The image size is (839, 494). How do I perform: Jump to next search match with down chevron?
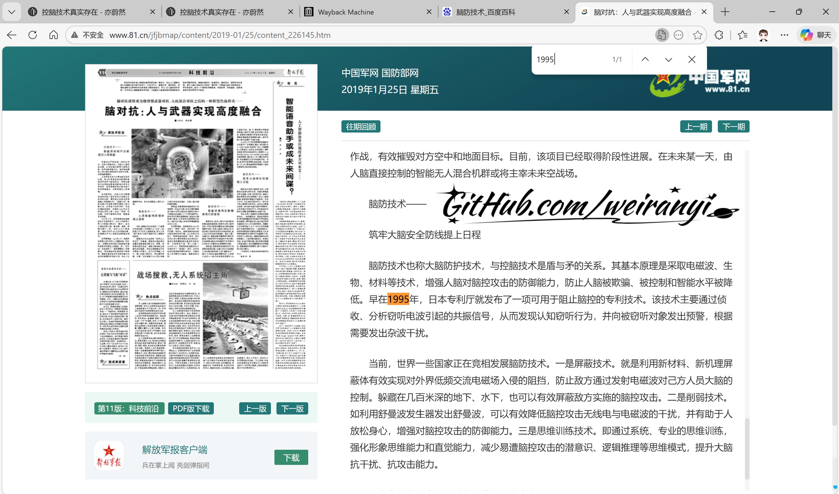point(668,59)
